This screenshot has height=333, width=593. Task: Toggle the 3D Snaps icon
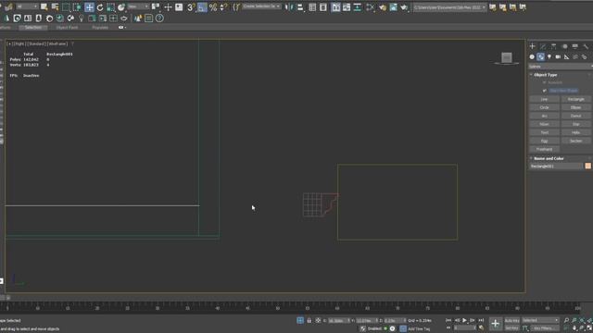(191, 7)
